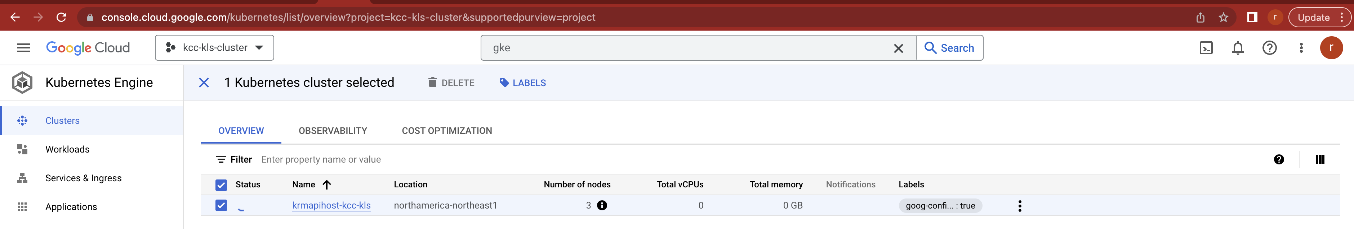This screenshot has width=1354, height=229.
Task: Click the Workloads sidebar icon
Action: pyautogui.click(x=22, y=149)
